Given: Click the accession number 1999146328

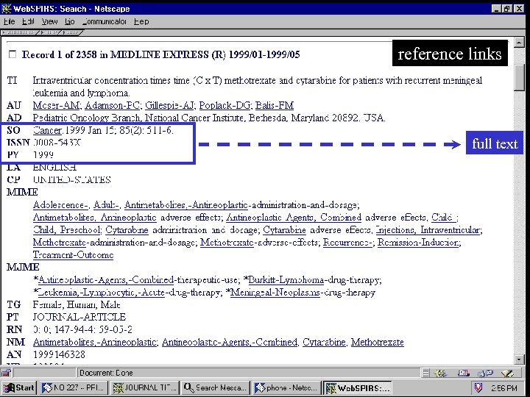Looking at the screenshot, I should [x=59, y=354].
